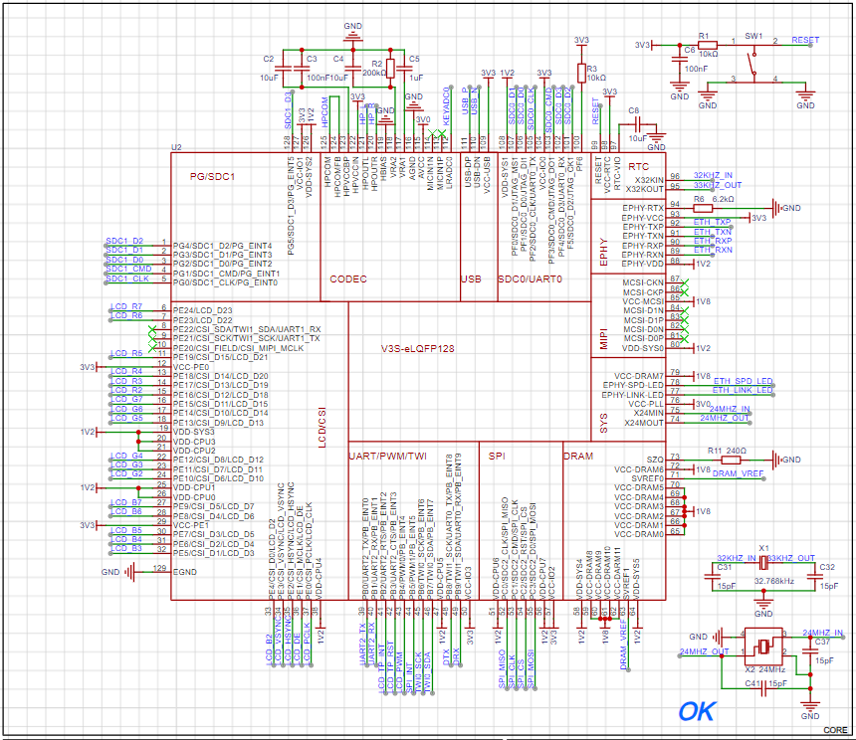Select the RESET net label beside SW1
The image size is (856, 740).
(x=805, y=40)
